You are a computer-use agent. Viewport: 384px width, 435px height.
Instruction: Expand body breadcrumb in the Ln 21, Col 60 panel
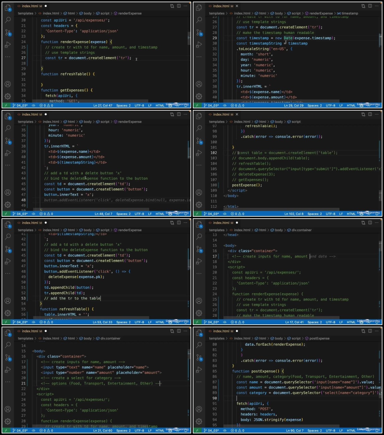coord(85,338)
